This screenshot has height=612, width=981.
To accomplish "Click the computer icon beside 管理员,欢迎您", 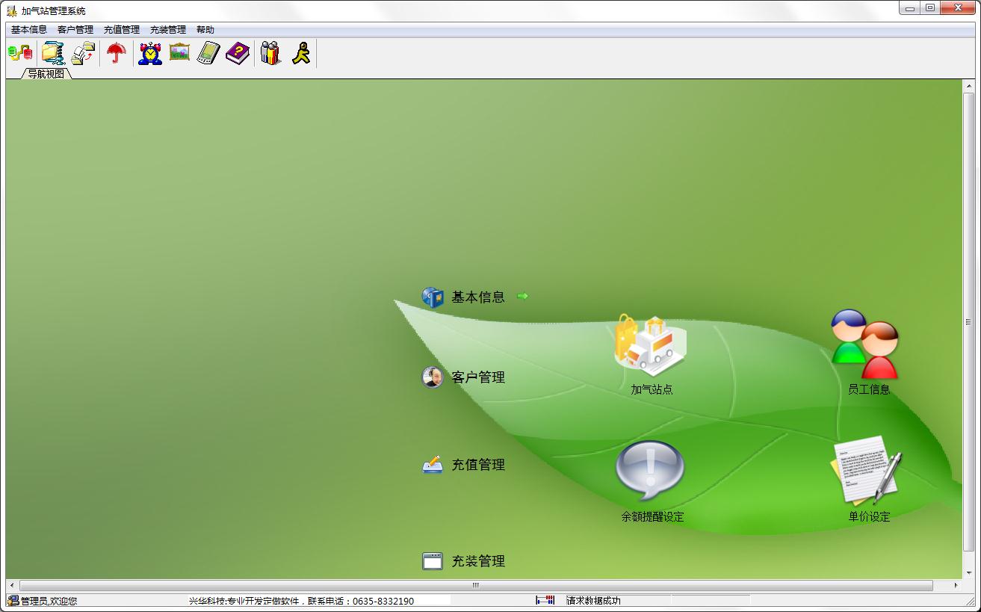I will (x=13, y=601).
